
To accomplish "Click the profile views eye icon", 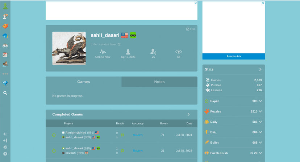I will coord(179,52).
